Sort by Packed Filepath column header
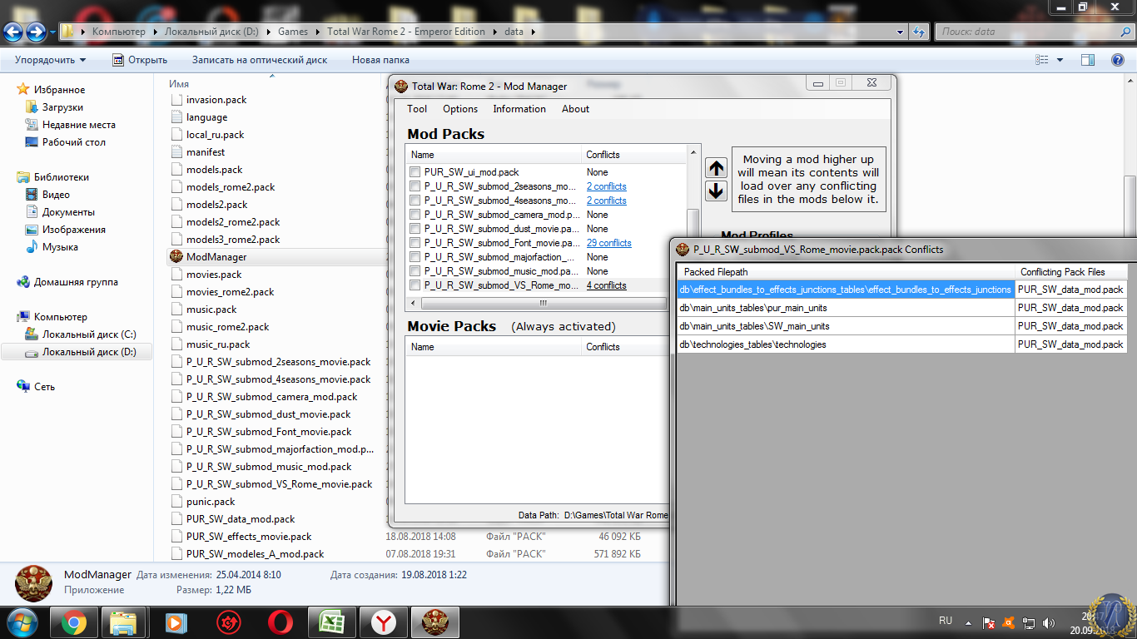Image resolution: width=1137 pixels, height=639 pixels. coord(846,272)
